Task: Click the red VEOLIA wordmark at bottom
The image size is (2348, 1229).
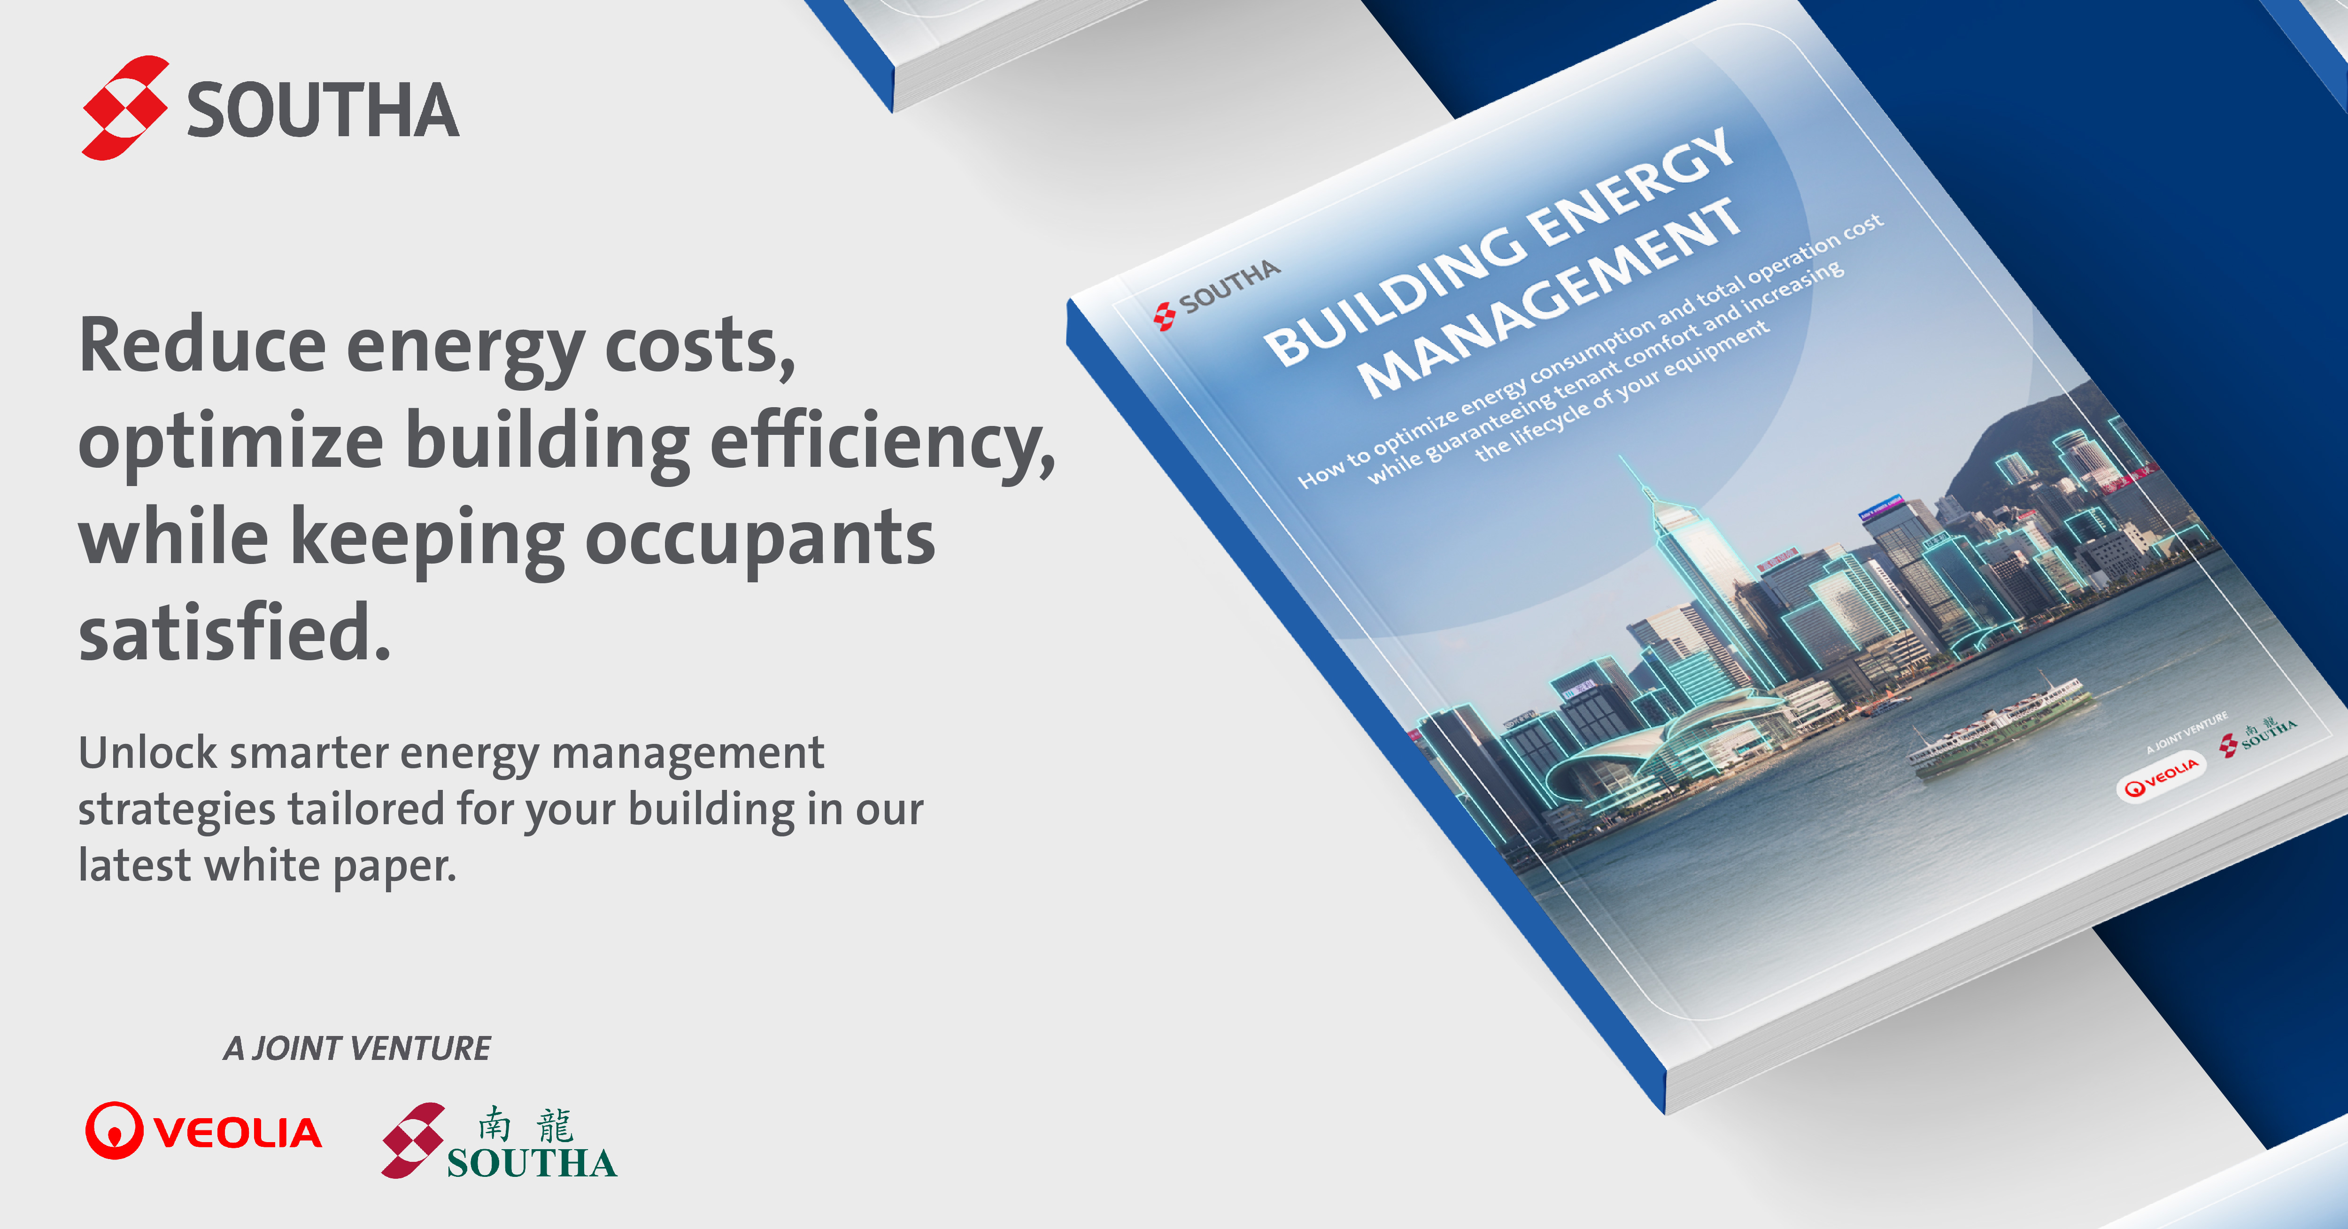Action: (x=238, y=1133)
